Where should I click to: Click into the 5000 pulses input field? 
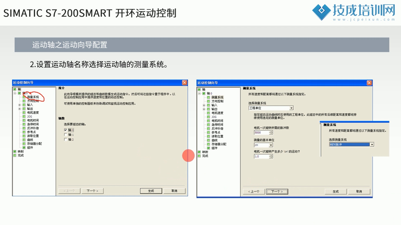click(262, 132)
